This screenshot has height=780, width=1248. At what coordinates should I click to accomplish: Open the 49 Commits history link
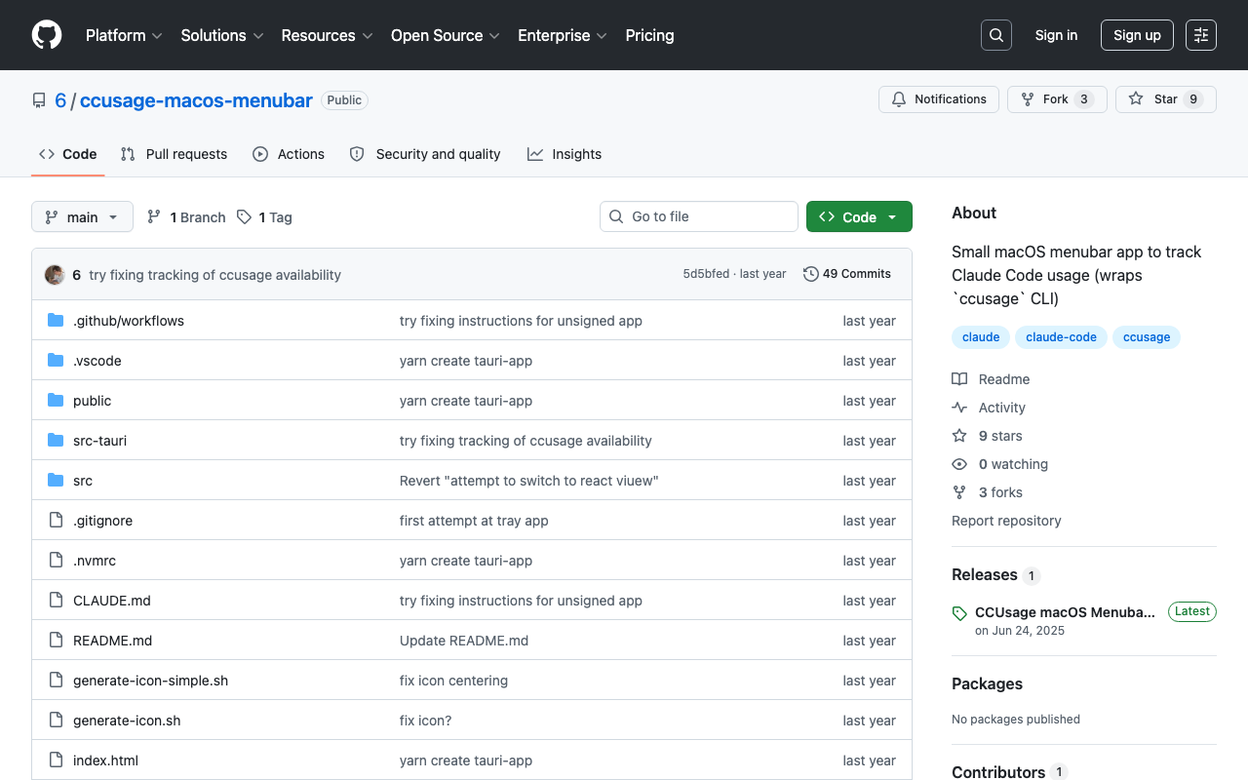click(x=847, y=274)
